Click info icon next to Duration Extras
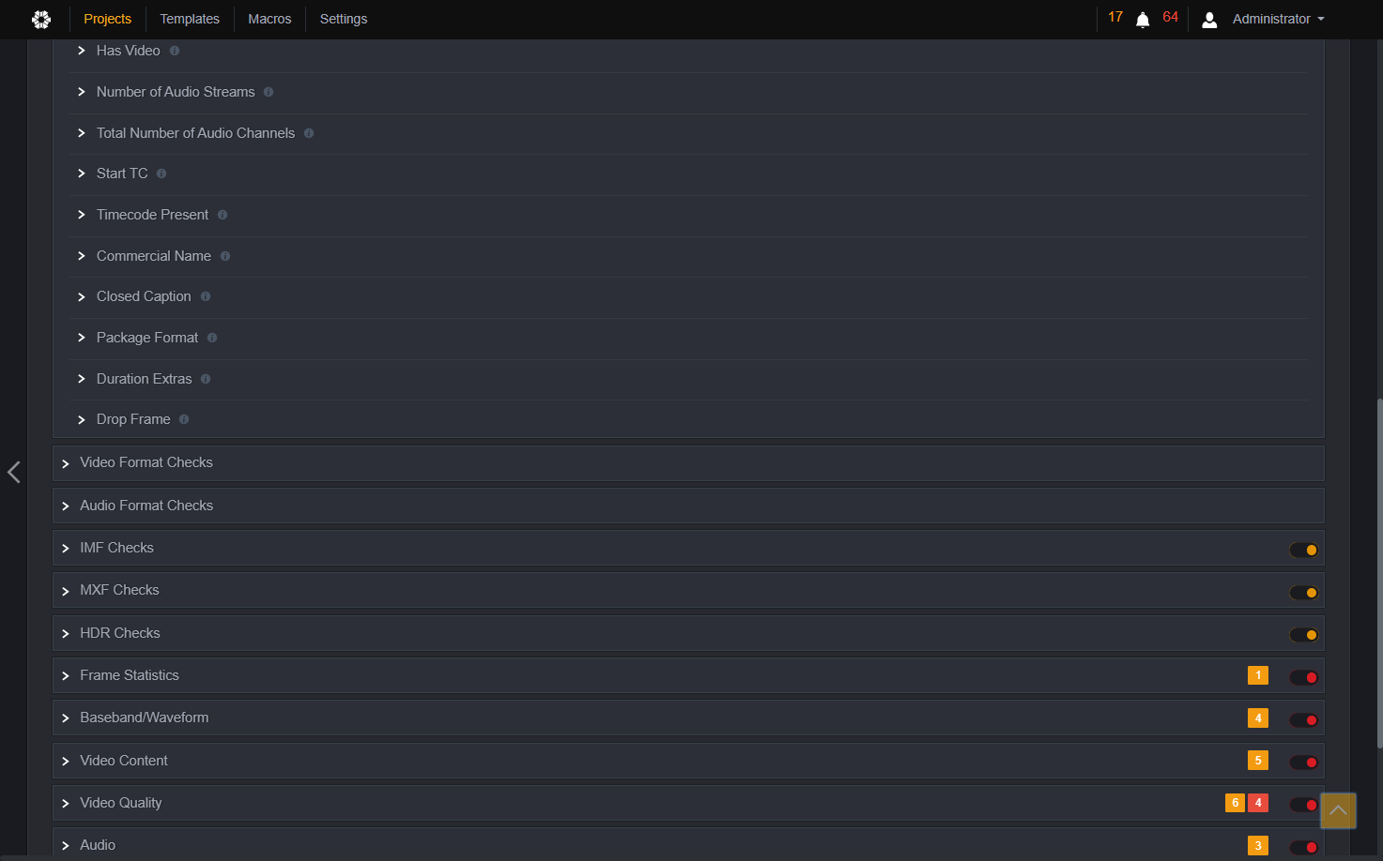This screenshot has height=861, width=1383. (206, 379)
